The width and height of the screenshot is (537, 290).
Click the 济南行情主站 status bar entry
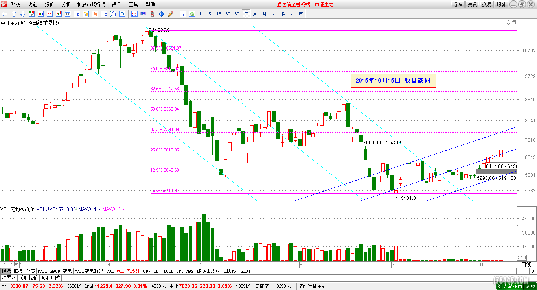313,286
